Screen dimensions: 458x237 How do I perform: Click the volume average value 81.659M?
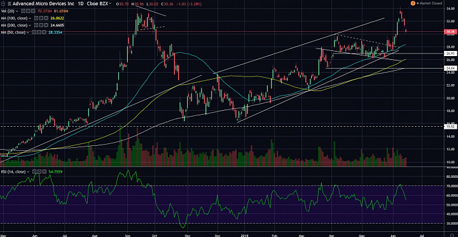[x=61, y=11]
